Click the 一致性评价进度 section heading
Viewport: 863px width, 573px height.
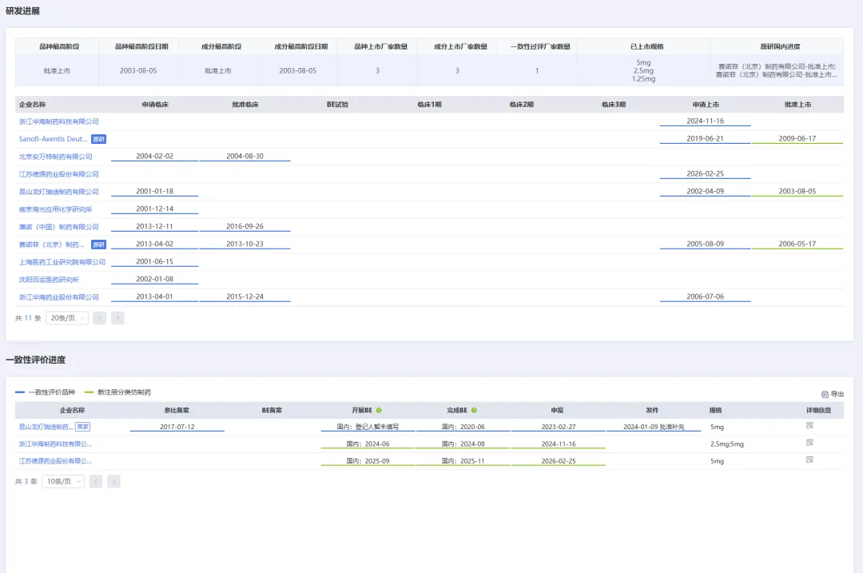click(36, 360)
